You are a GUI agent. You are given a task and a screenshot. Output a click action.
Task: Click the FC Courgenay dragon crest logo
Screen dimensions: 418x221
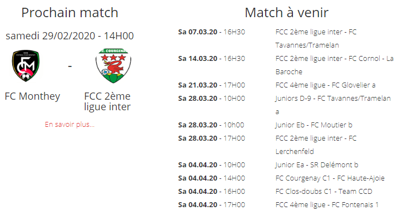click(x=113, y=65)
